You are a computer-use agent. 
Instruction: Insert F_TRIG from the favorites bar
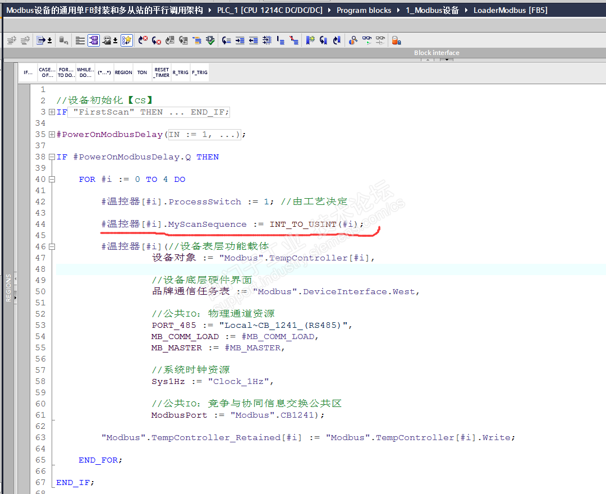200,72
